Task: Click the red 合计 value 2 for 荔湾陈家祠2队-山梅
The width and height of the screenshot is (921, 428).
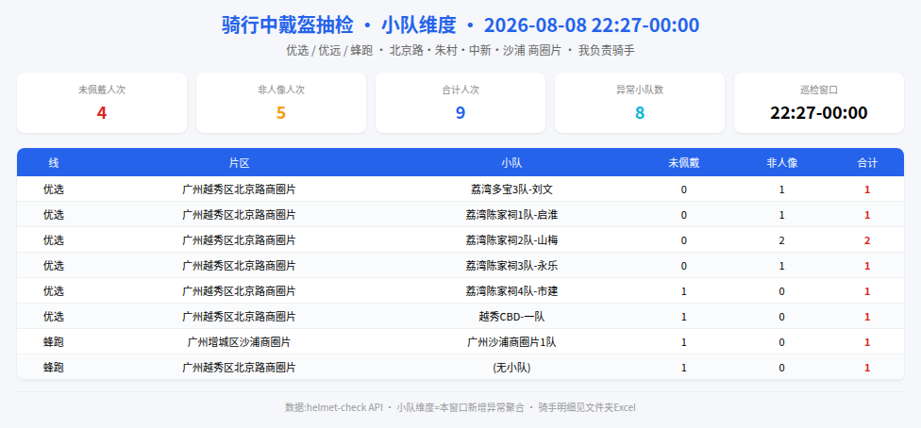Action: (x=867, y=240)
